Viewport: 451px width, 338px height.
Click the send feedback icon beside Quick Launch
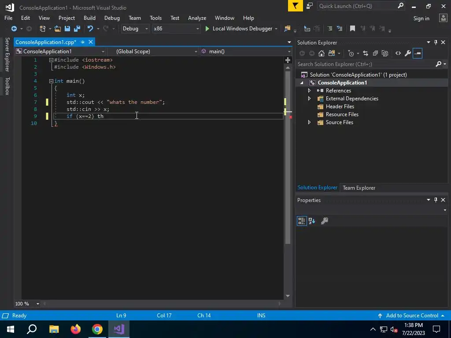[310, 6]
